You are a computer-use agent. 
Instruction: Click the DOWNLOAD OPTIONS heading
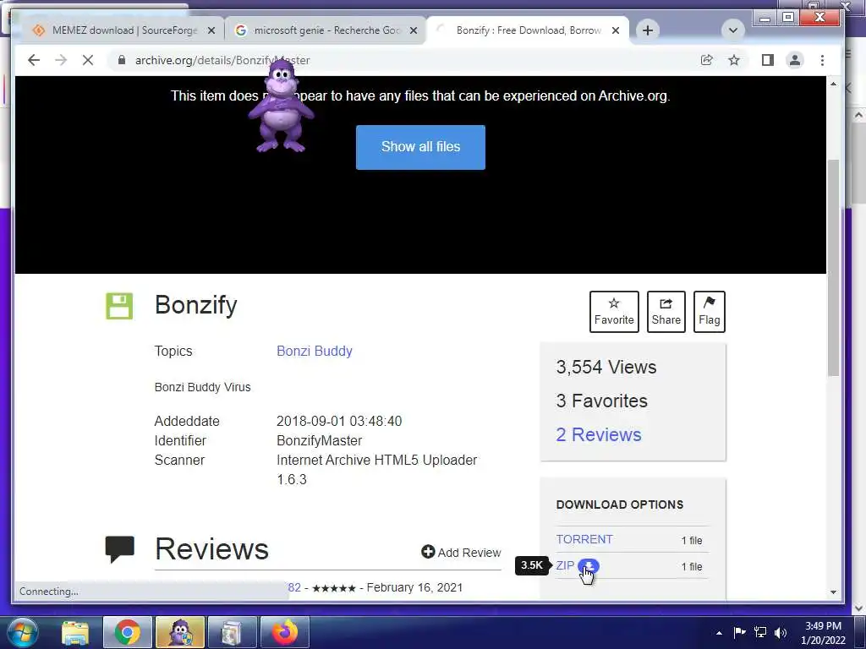[620, 504]
